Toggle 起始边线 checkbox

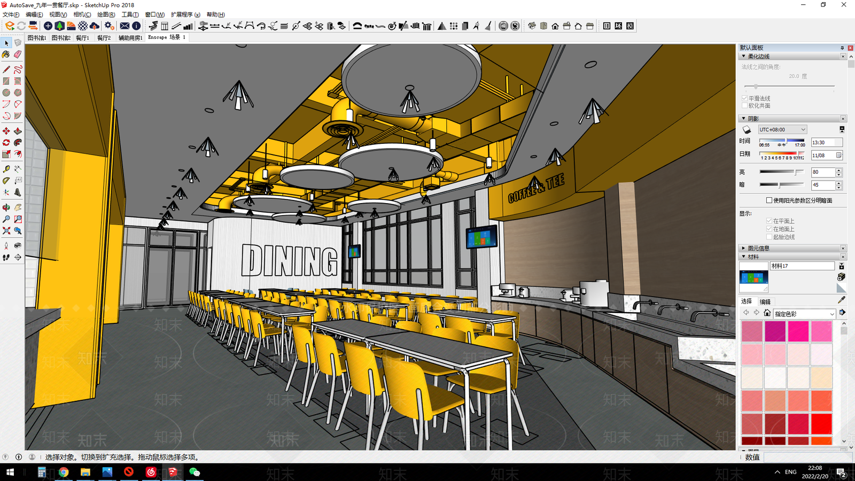tap(769, 237)
